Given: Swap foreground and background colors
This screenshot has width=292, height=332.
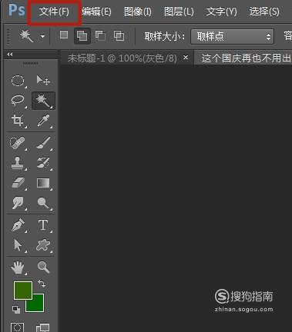Looking at the screenshot, I should pos(42,284).
